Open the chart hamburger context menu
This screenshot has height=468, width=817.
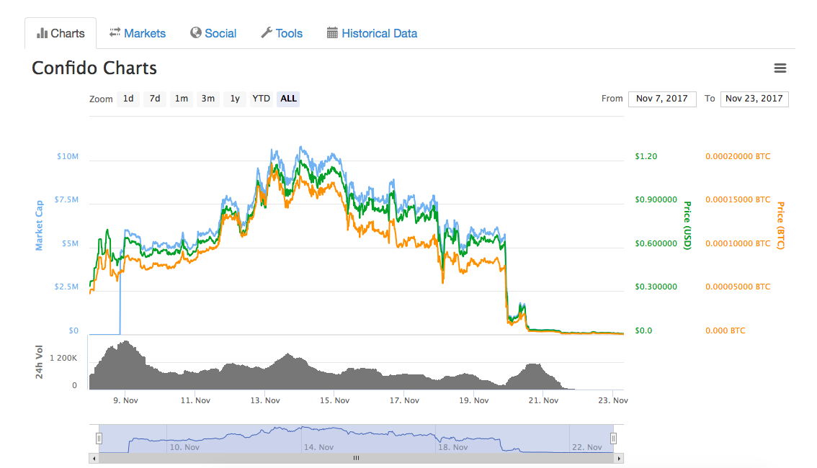click(780, 68)
